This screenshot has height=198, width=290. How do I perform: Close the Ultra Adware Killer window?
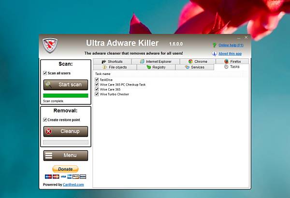coord(246,37)
